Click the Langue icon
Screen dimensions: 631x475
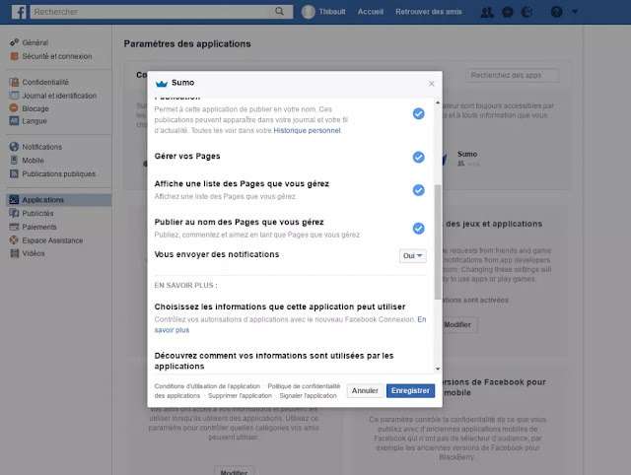14,120
